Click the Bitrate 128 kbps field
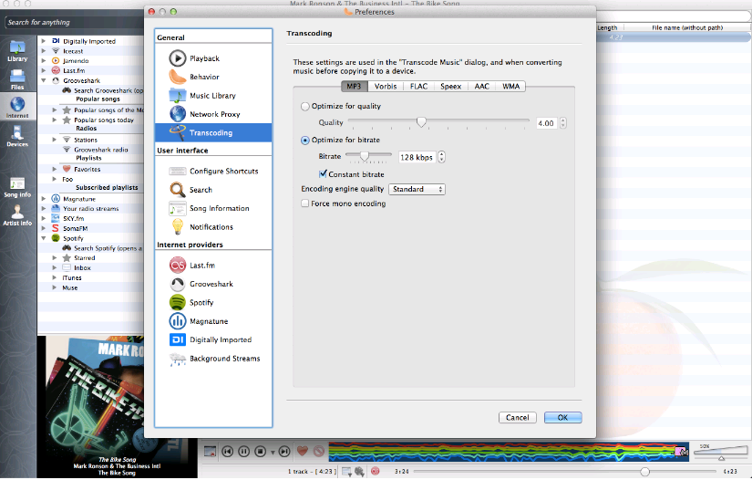Image resolution: width=752 pixels, height=480 pixels. pyautogui.click(x=417, y=157)
